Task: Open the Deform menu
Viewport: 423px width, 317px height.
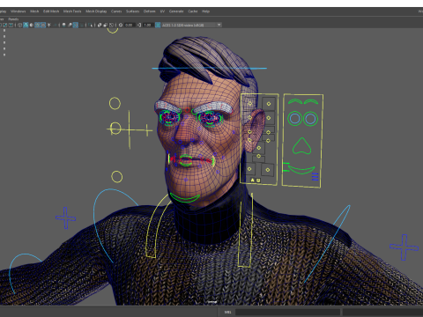Action: click(x=149, y=11)
